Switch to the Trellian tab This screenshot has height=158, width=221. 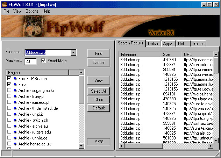[x=154, y=44]
